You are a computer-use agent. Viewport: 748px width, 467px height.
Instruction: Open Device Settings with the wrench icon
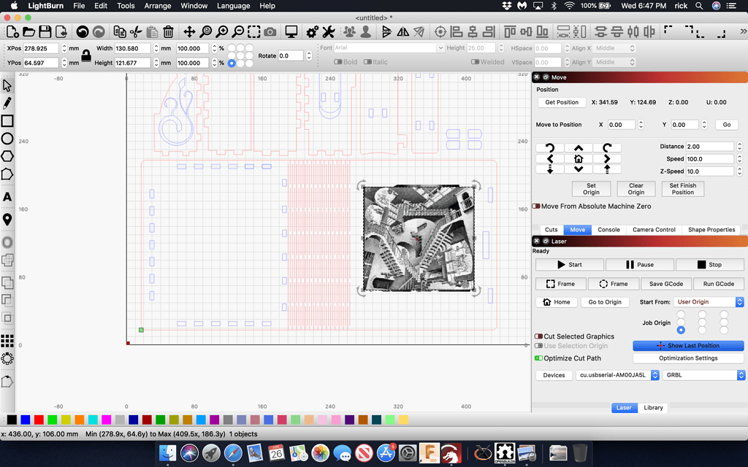[x=328, y=32]
